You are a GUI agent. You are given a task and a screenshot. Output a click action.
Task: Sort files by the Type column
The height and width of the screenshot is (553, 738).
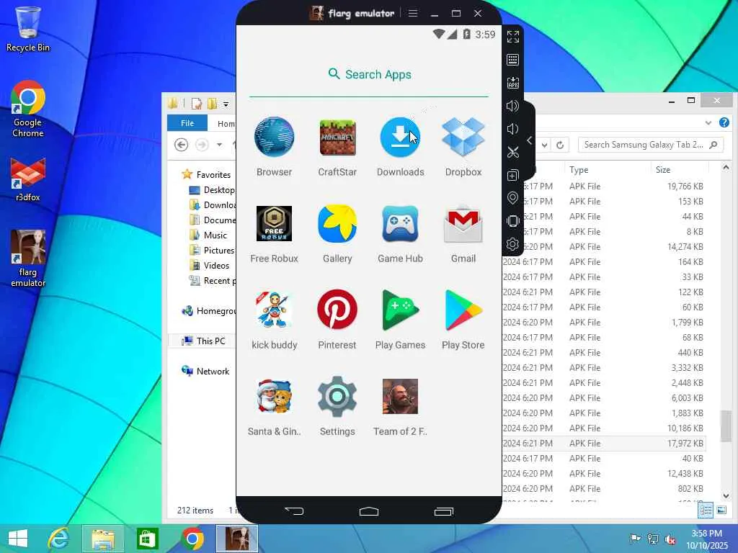[x=579, y=170]
